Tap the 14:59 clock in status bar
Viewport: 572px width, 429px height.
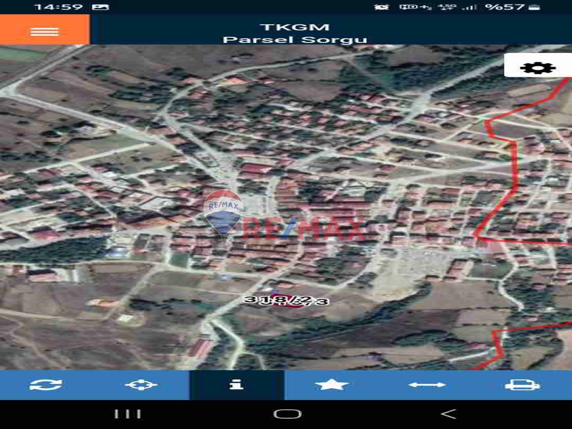click(51, 7)
